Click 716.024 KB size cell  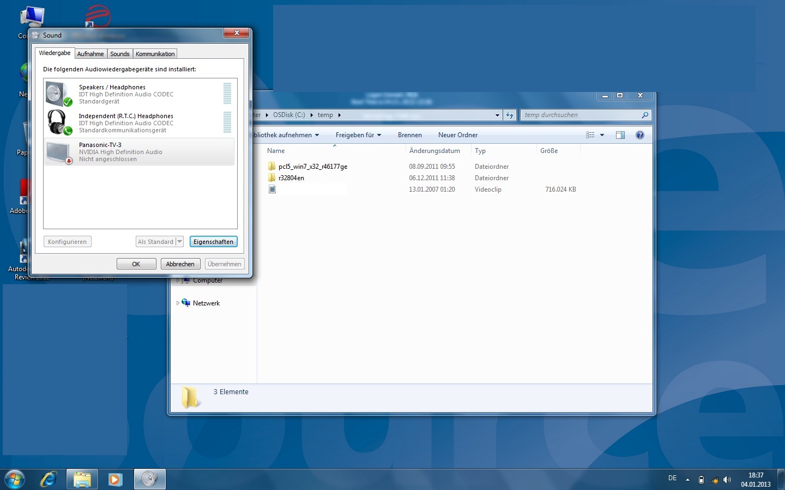click(560, 189)
